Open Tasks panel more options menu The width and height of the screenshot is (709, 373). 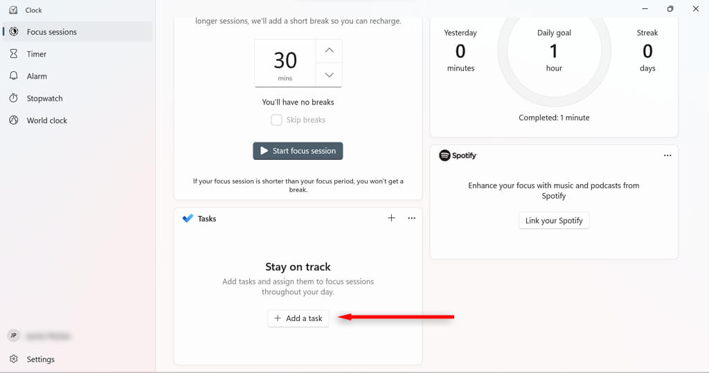tap(412, 218)
